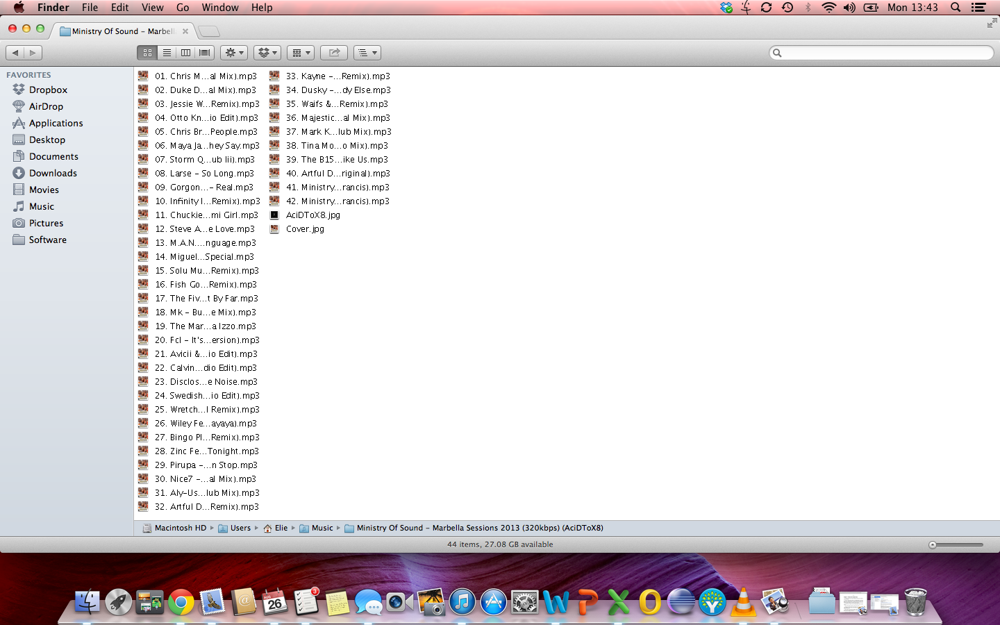This screenshot has height=625, width=1000.
Task: Open Spotlight search in menu bar
Action: (956, 8)
